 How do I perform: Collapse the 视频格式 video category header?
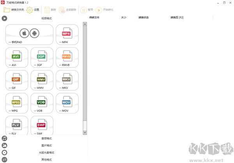(x=43, y=18)
